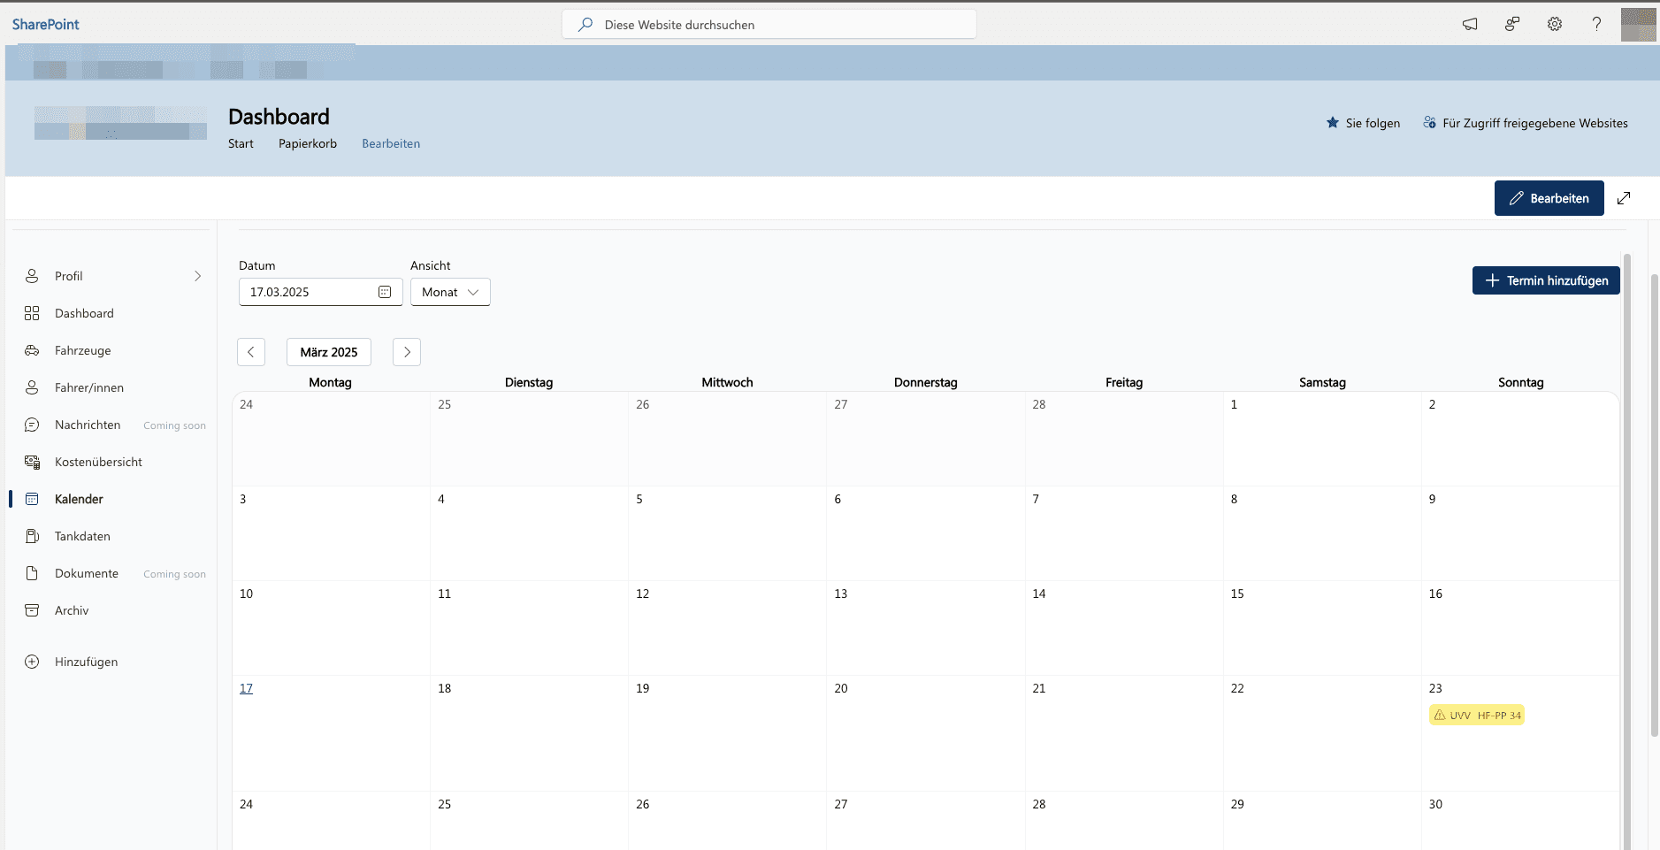Open help with the question mark icon
This screenshot has width=1660, height=850.
click(x=1595, y=24)
